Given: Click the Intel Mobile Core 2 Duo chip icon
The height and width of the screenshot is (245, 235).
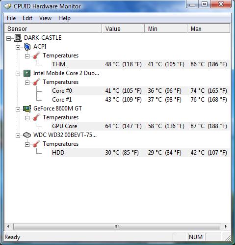Looking at the screenshot, I should 27,73.
